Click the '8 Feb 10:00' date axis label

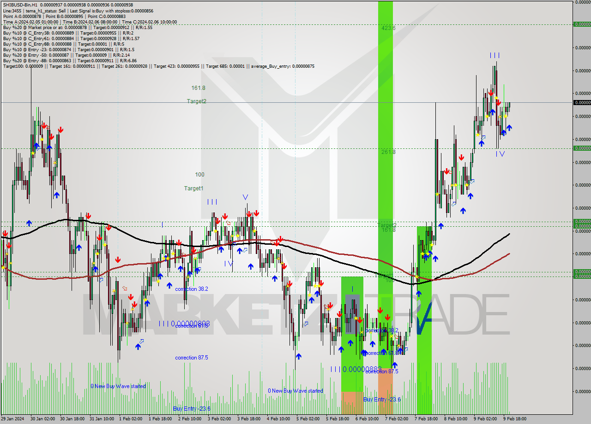tap(456, 419)
